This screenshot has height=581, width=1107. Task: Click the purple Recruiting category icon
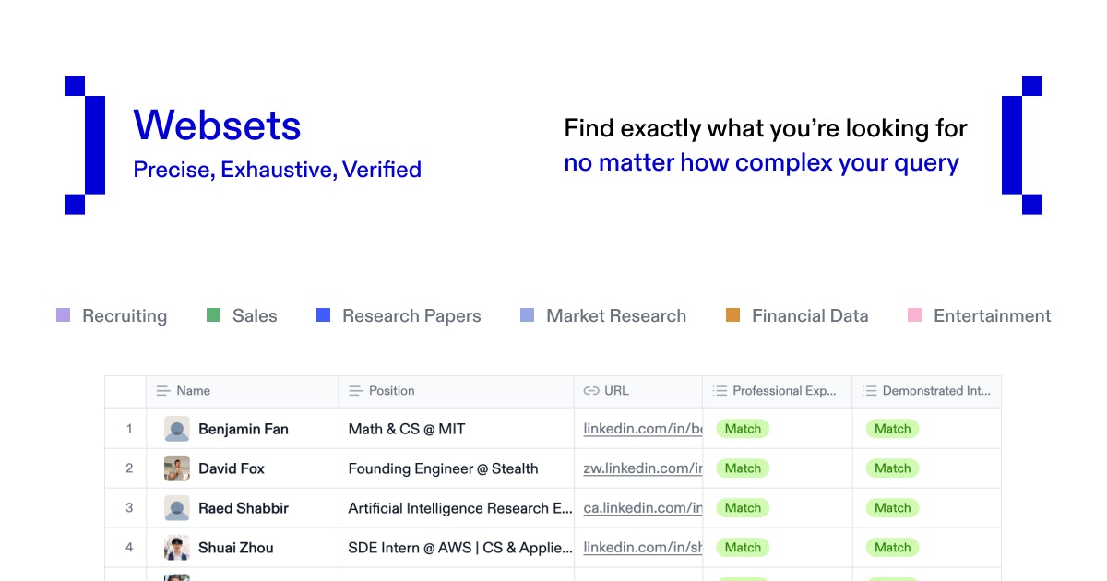63,315
